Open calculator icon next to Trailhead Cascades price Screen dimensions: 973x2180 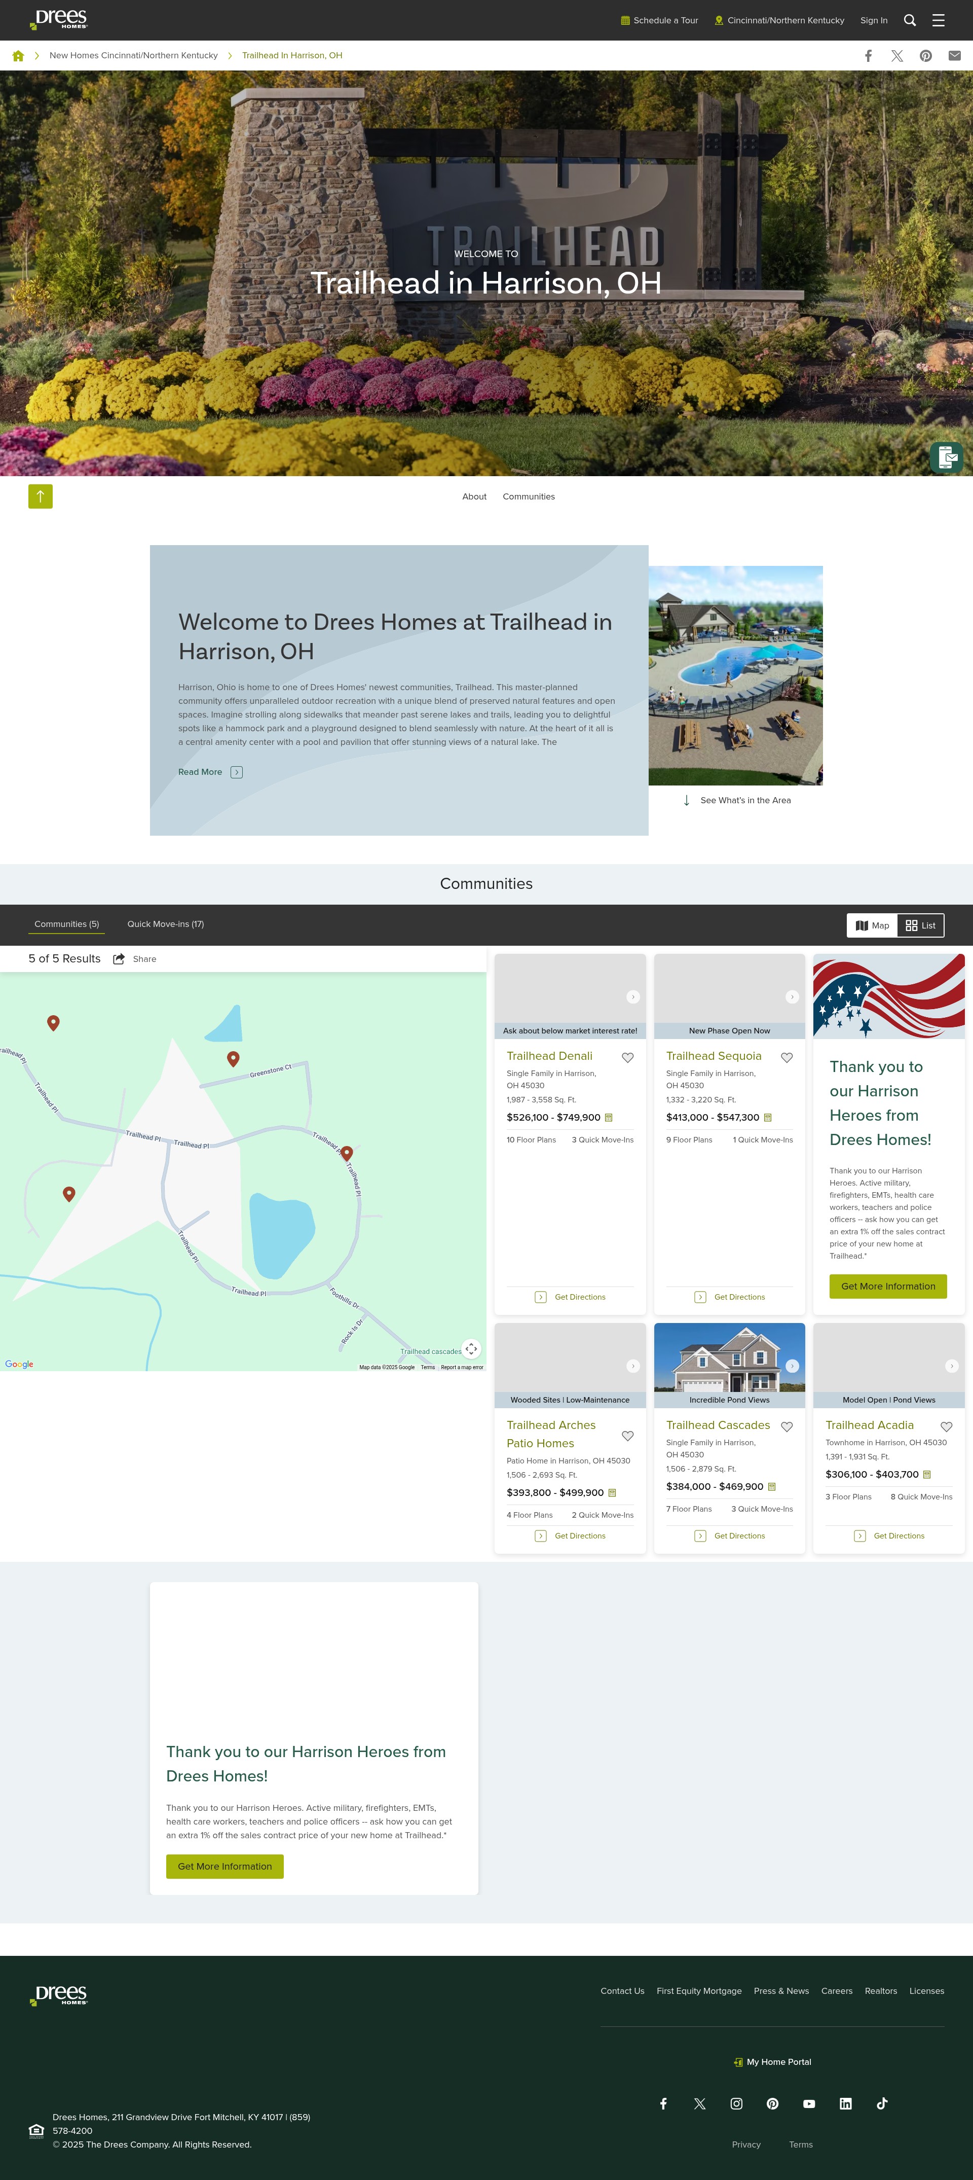(772, 1487)
